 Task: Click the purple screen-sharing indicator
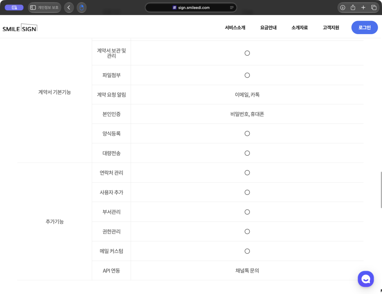(14, 8)
